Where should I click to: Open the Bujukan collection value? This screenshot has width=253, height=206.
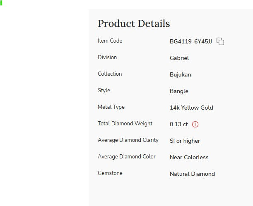(180, 74)
